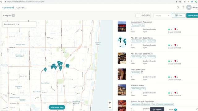The width and height of the screenshot is (198, 111).
Task: Open the Sort By dropdown
Action: tap(162, 15)
